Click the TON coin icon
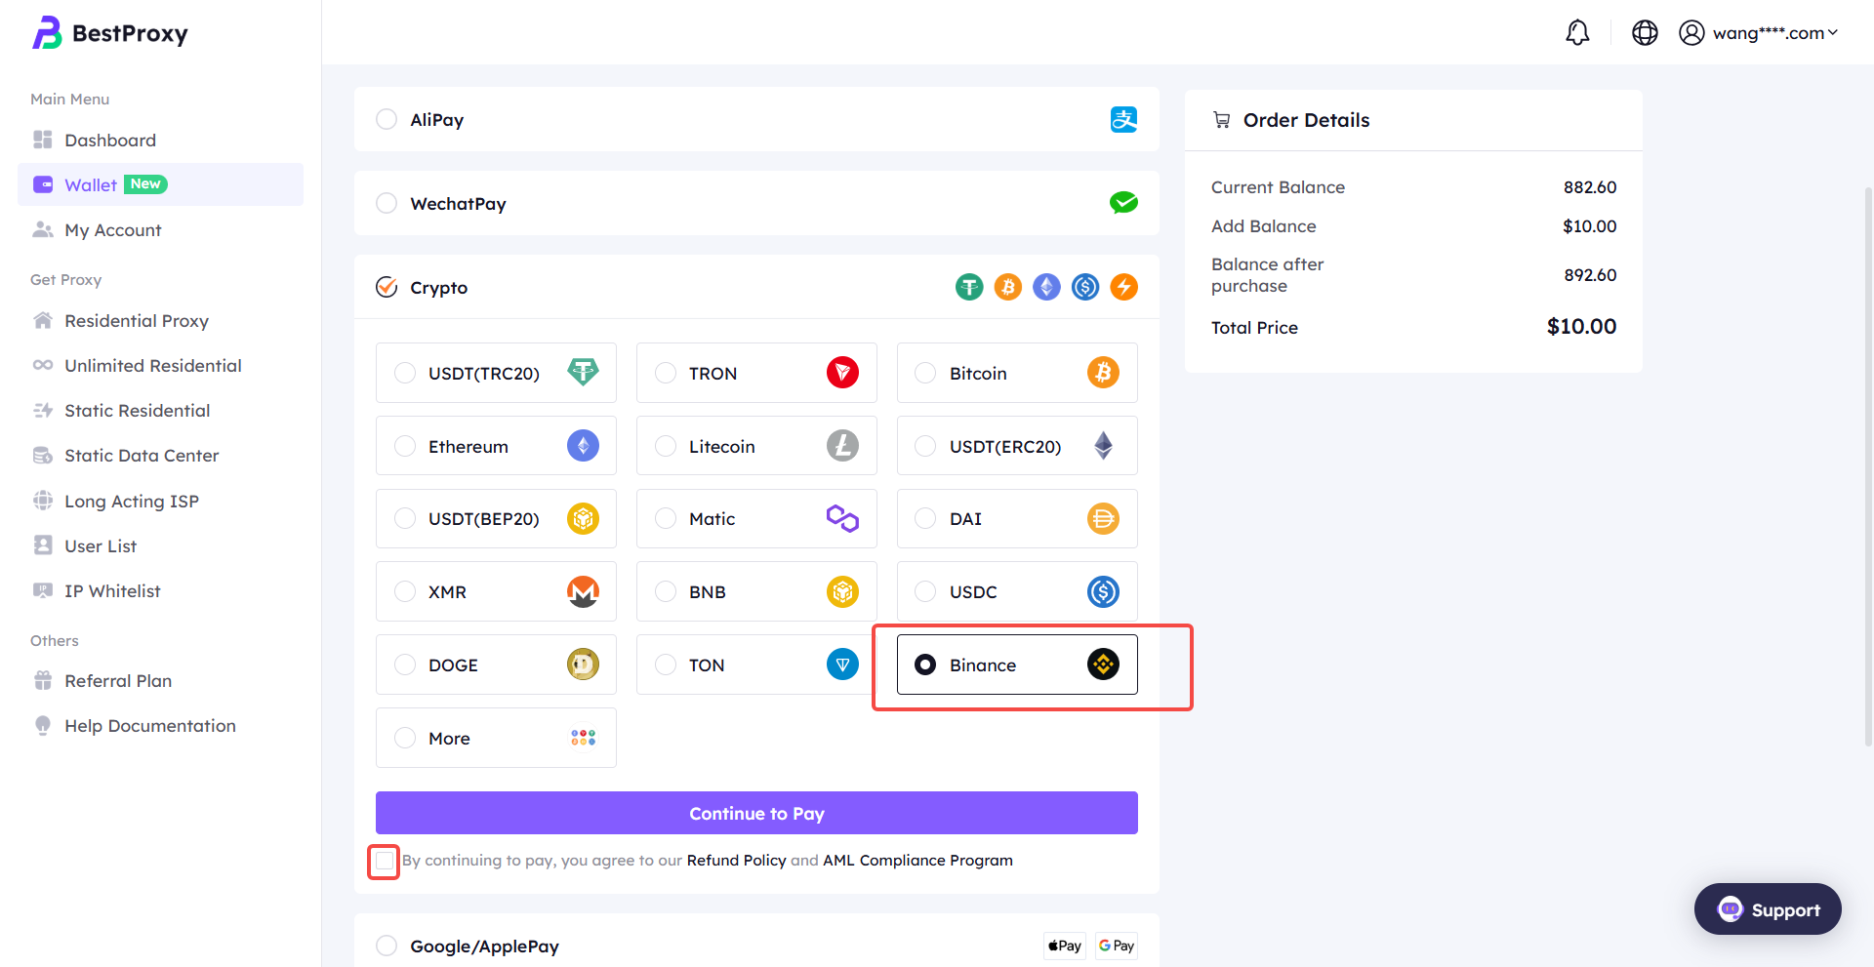Viewport: 1874px width, 967px height. (x=842, y=665)
